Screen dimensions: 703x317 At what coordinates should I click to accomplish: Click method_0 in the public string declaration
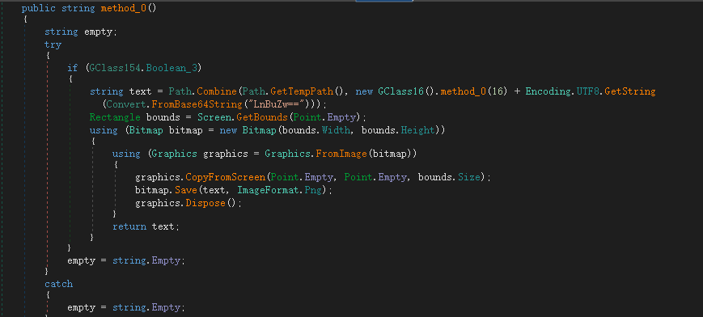coord(126,9)
